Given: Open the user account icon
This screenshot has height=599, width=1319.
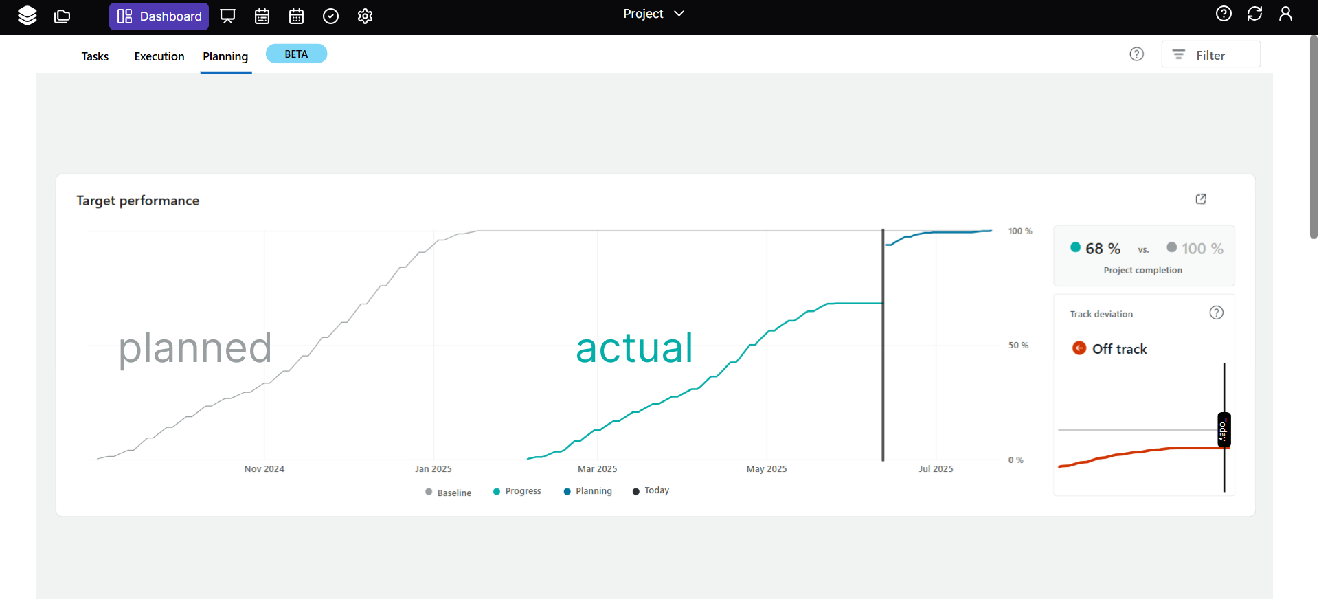Looking at the screenshot, I should click(1285, 14).
